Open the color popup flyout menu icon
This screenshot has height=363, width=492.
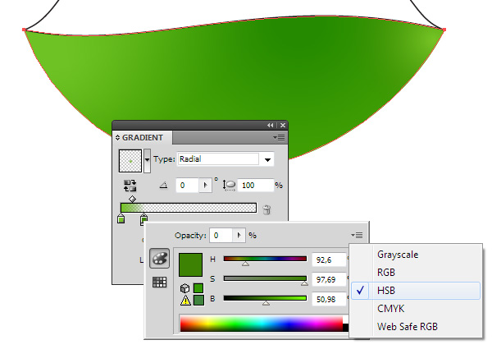pyautogui.click(x=358, y=235)
